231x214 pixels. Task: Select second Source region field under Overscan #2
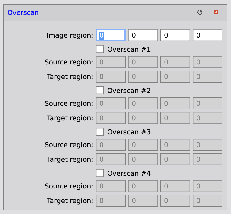tap(143, 103)
